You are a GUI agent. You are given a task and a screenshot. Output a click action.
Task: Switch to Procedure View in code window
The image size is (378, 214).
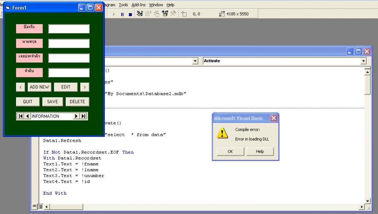tap(34, 206)
